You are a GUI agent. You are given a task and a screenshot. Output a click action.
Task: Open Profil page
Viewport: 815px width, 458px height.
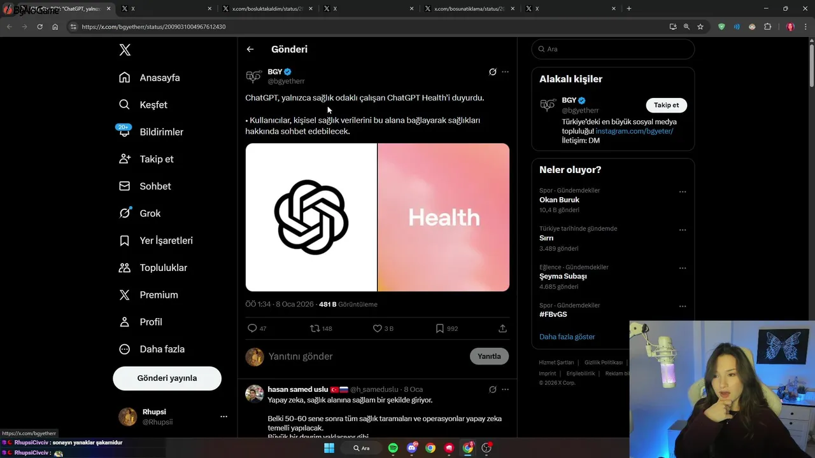141,322
